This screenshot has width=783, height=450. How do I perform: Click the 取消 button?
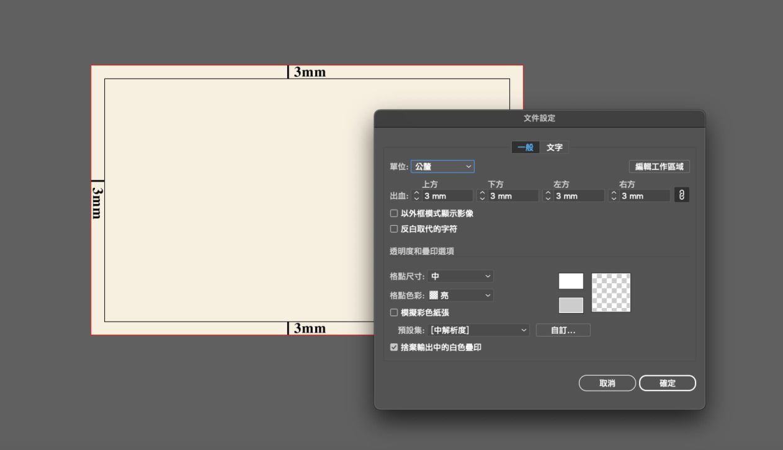tap(607, 383)
